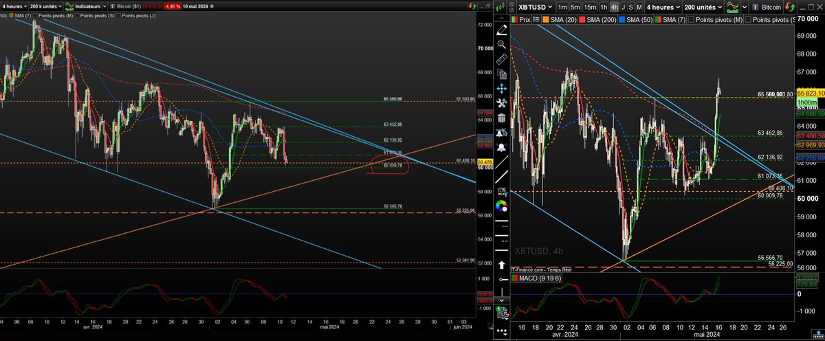Select the M monthly timeframe
825x341 pixels.
coord(639,8)
